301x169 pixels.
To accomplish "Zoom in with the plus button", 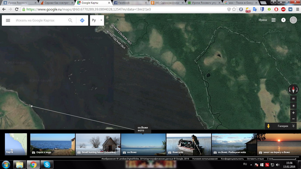I will point(293,113).
